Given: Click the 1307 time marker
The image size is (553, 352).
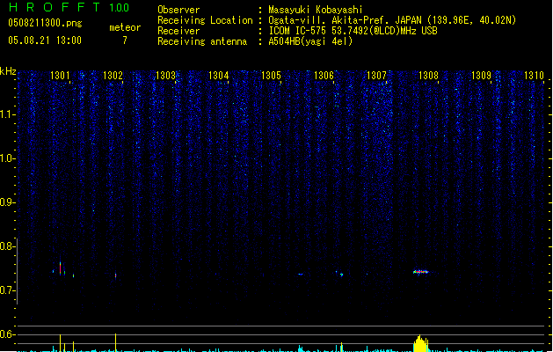Looking at the screenshot, I should coord(376,76).
